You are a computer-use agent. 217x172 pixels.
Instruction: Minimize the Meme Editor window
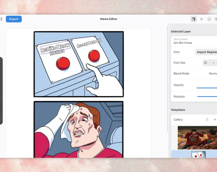209,19
